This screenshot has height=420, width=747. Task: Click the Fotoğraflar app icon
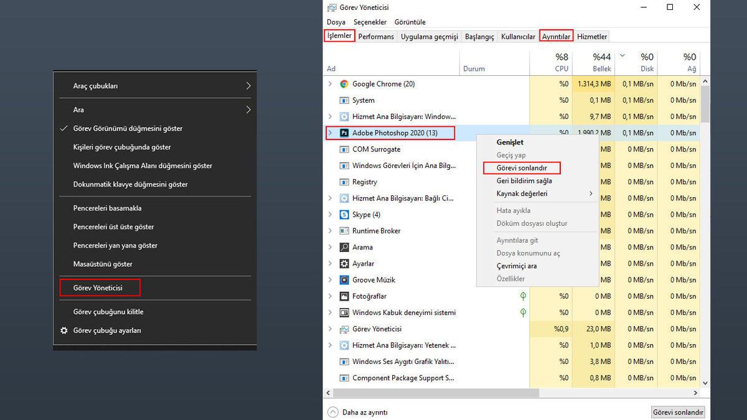(344, 296)
